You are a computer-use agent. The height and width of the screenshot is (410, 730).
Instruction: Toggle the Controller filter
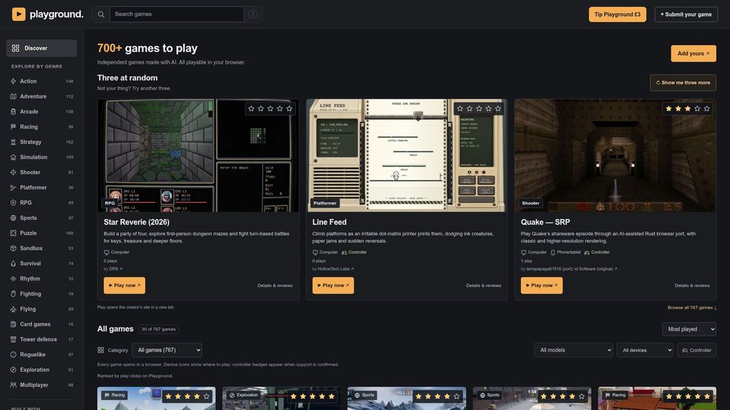point(697,350)
